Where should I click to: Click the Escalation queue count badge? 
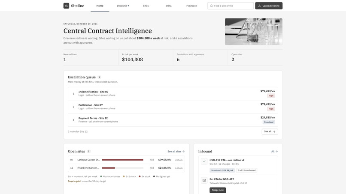tap(99, 77)
